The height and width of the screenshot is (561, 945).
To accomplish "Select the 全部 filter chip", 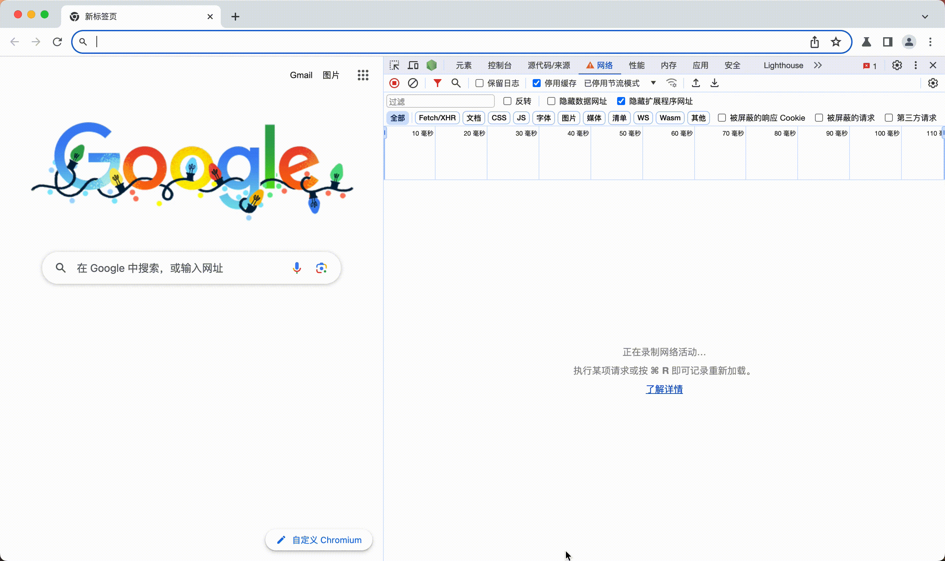I will point(397,118).
